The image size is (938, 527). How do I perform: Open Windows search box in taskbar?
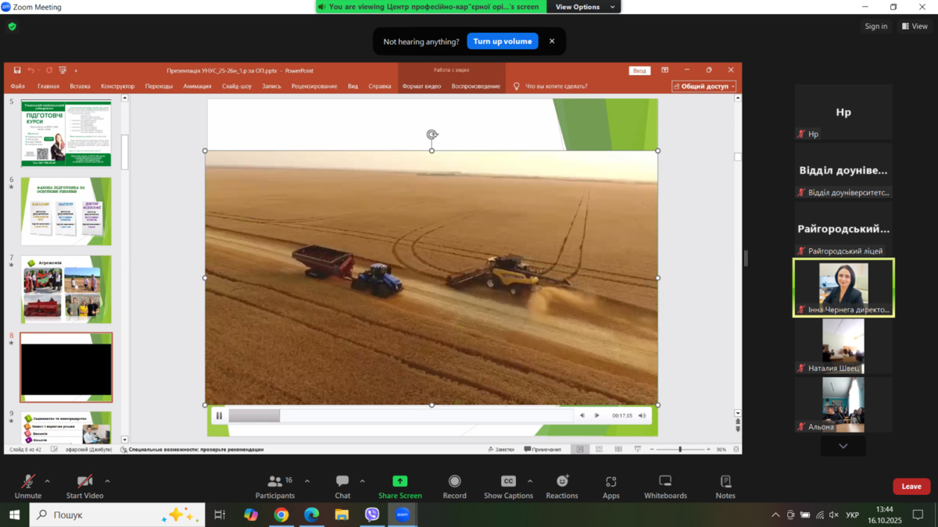pos(117,515)
